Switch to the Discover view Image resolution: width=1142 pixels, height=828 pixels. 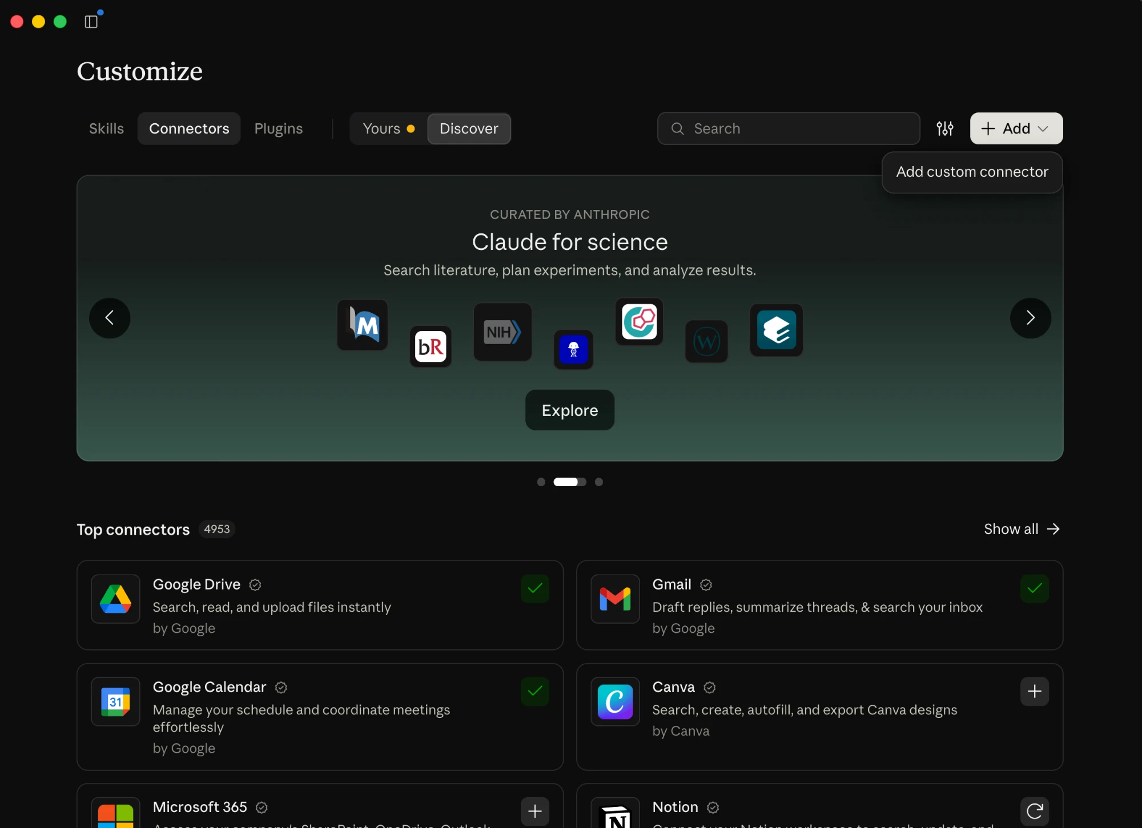(469, 128)
